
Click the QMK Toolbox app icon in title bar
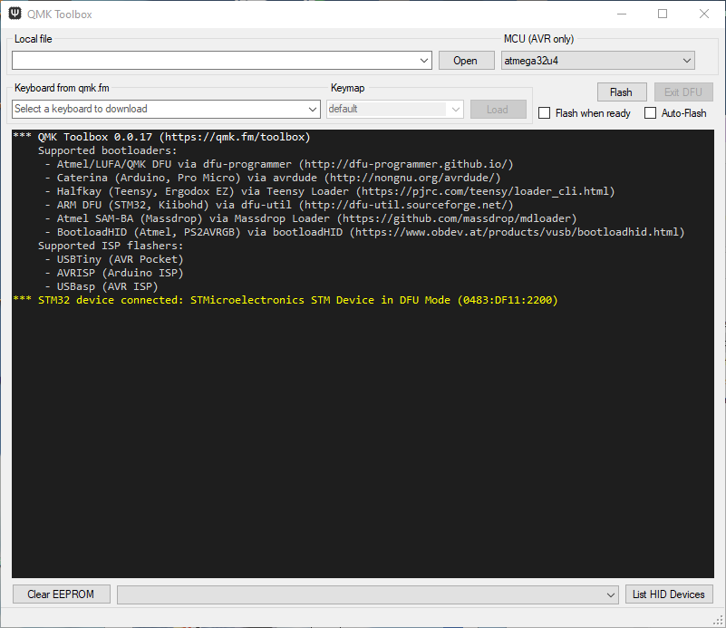tap(15, 14)
